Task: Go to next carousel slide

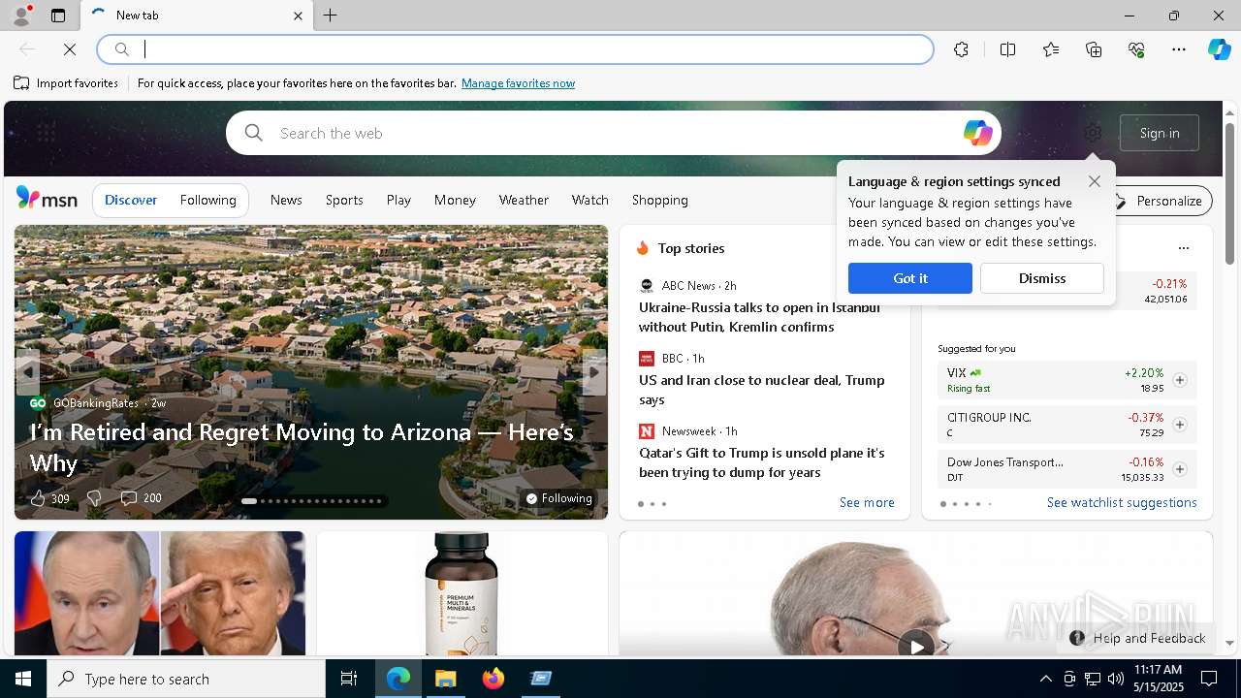Action: pyautogui.click(x=594, y=372)
